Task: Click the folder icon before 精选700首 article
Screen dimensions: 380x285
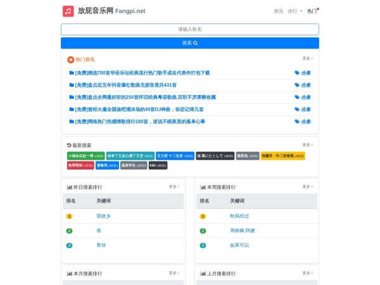Action: pos(72,73)
